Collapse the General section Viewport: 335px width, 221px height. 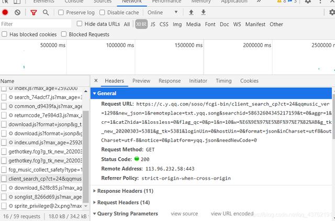pos(107,93)
